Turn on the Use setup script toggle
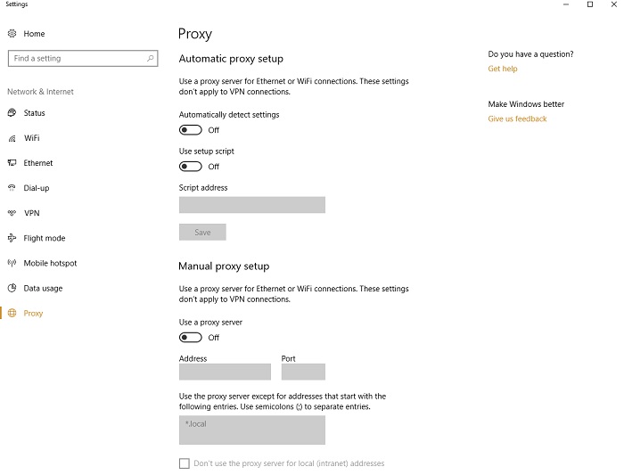The height and width of the screenshot is (475, 624). click(190, 167)
